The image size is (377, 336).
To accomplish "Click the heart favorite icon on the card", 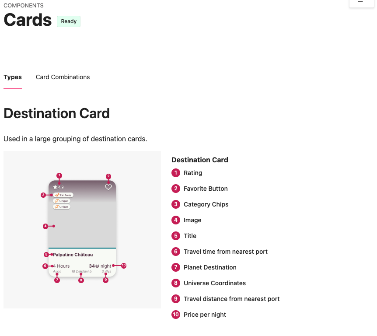I will point(108,187).
